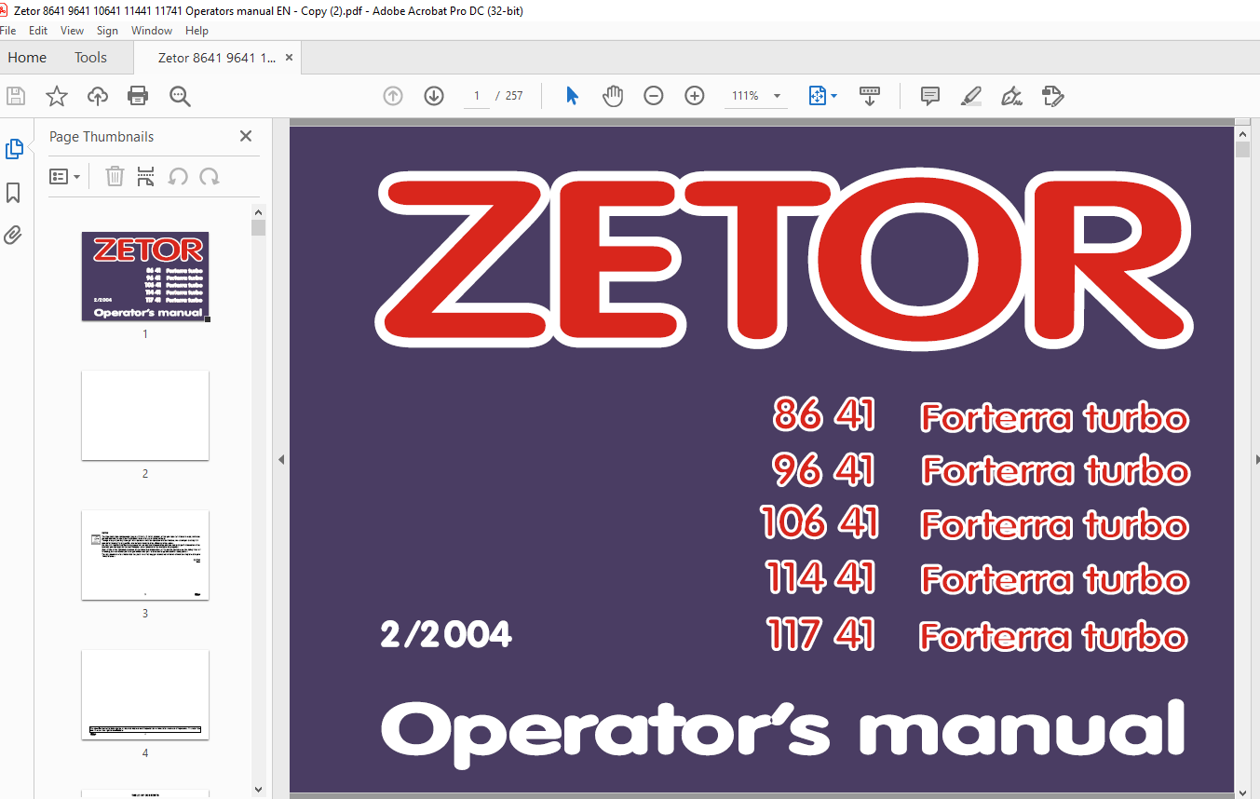This screenshot has width=1260, height=799.
Task: Rotate pages clockwise icon
Action: (210, 176)
